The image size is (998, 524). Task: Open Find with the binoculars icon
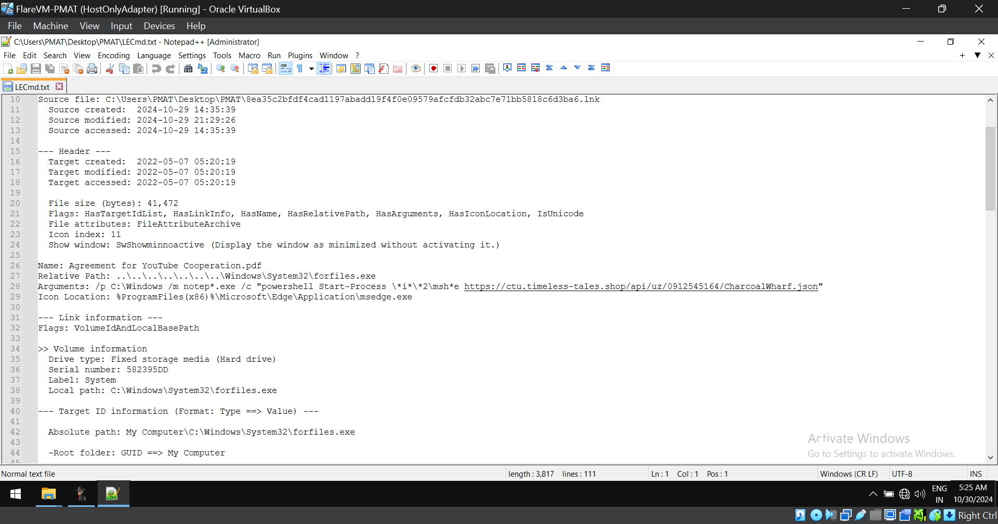(188, 69)
